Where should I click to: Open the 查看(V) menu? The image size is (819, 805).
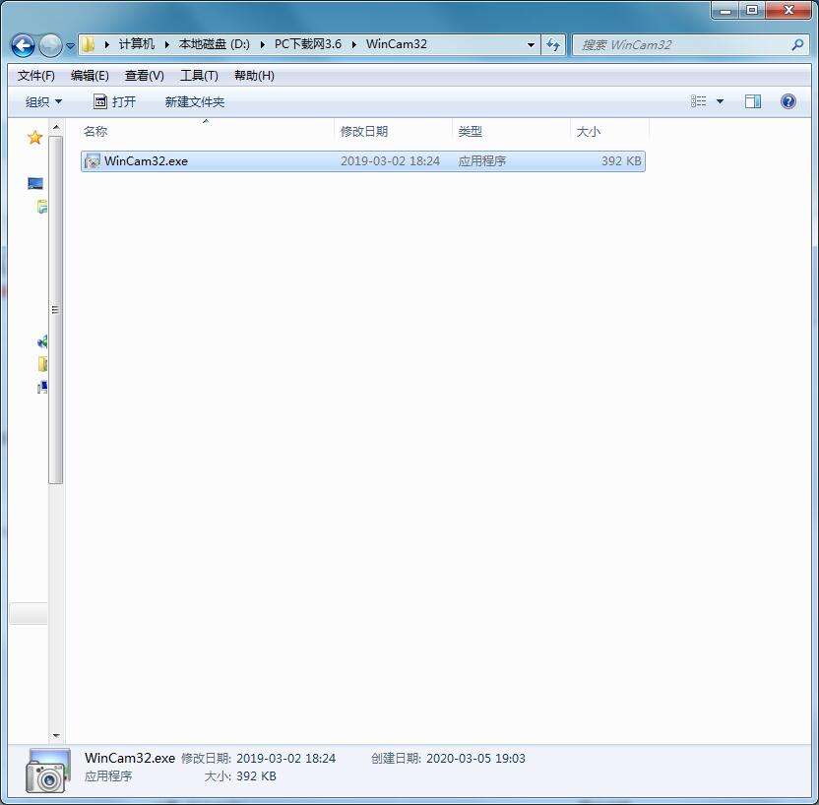point(144,76)
